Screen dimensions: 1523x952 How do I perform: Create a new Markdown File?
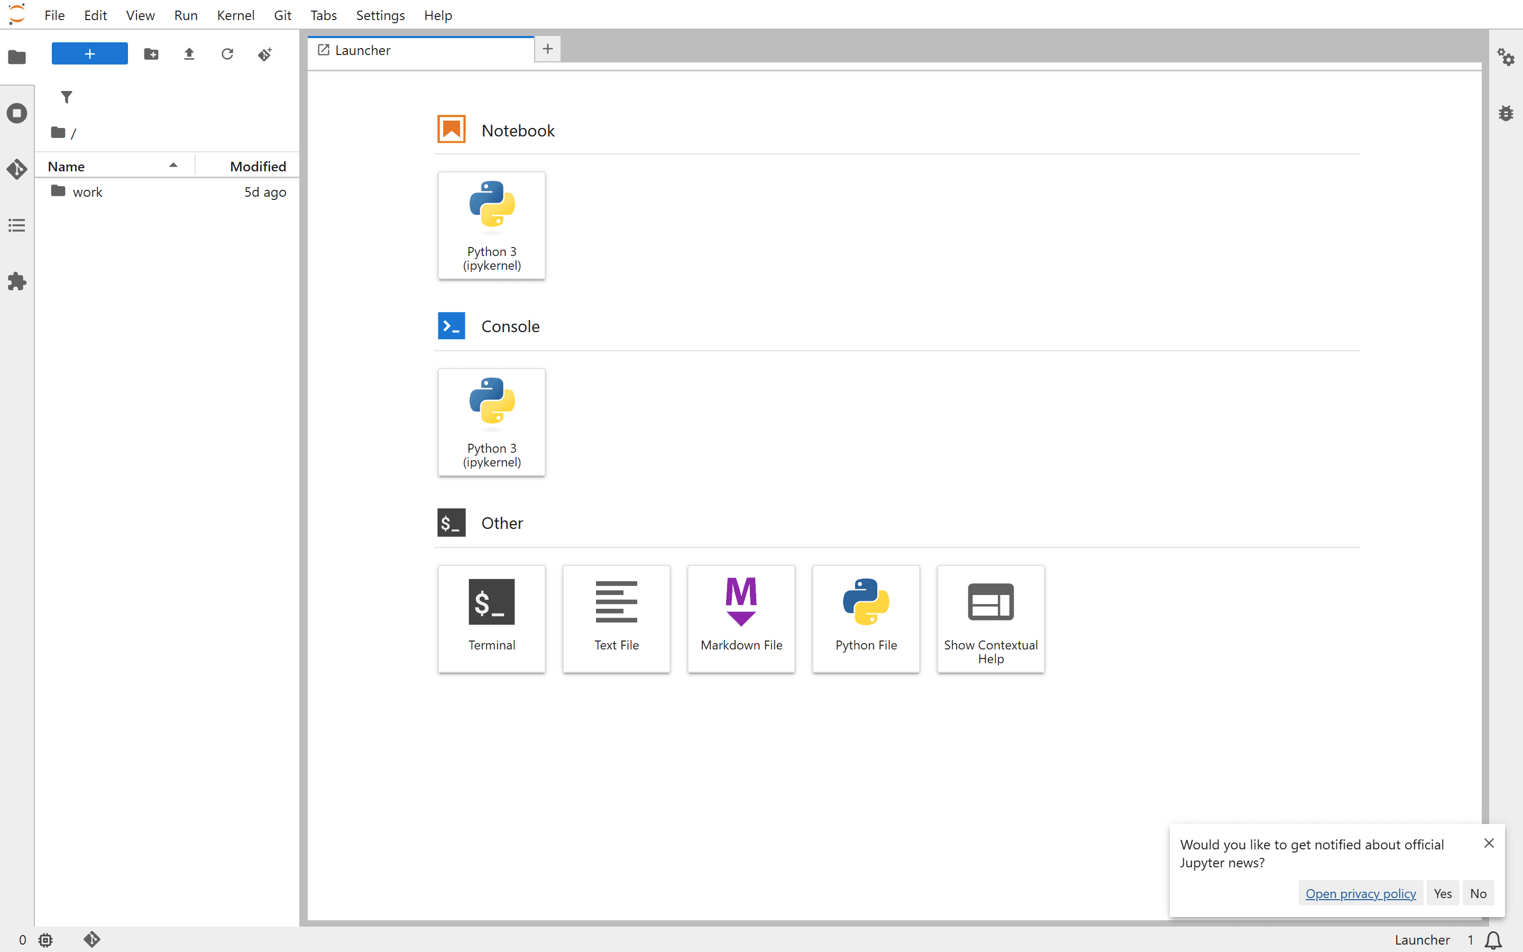pyautogui.click(x=741, y=618)
